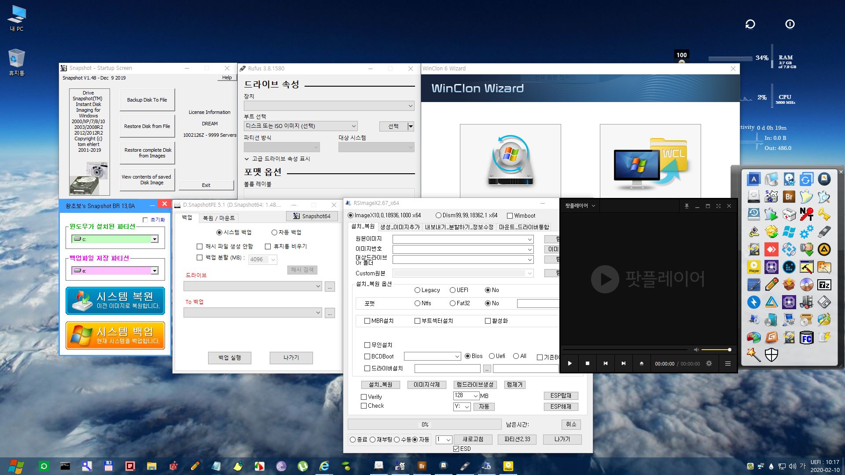The image size is (845, 475).
Task: Click the refresh icon on desktop widget
Action: click(750, 24)
